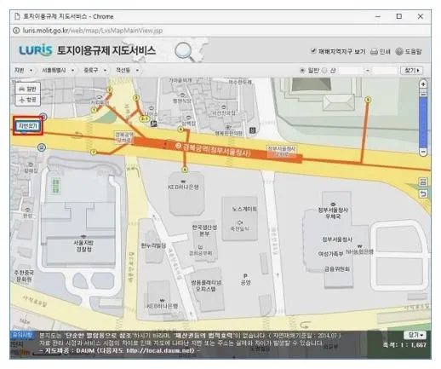Click the 서울지방경찰청 label
The width and height of the screenshot is (441, 369).
83,246
